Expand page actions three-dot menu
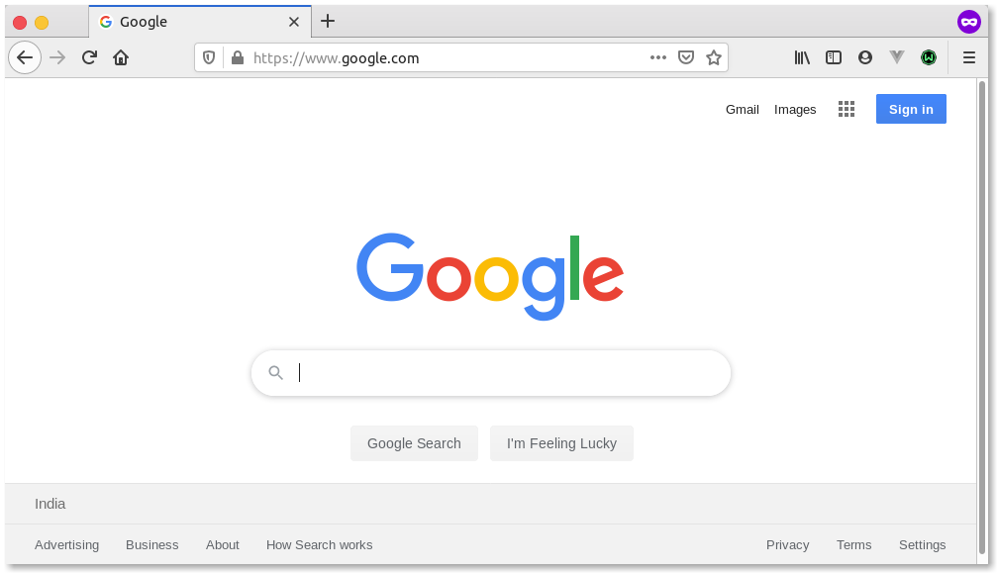The image size is (997, 573). click(x=658, y=57)
